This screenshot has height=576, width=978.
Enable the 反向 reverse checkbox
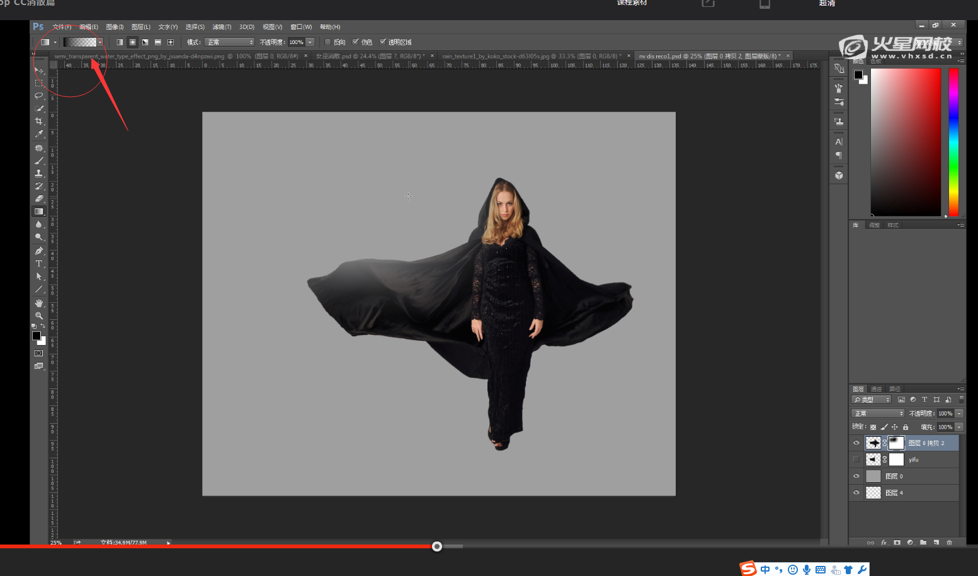pyautogui.click(x=327, y=42)
